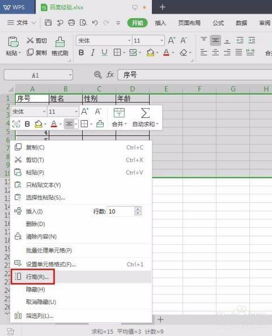
Task: Toggle Italic formatting in the ribbon
Action: coord(92,53)
